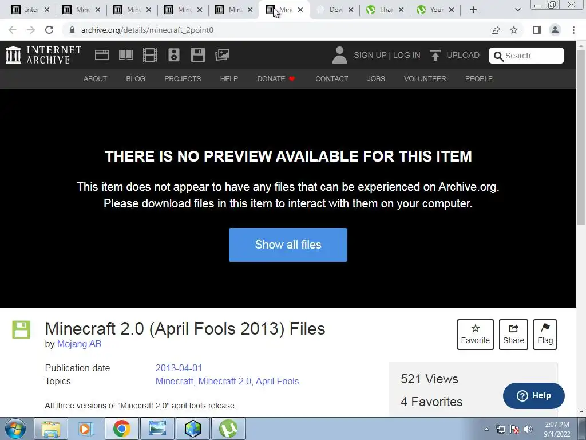
Task: Click the browser back arrow
Action: point(13,30)
